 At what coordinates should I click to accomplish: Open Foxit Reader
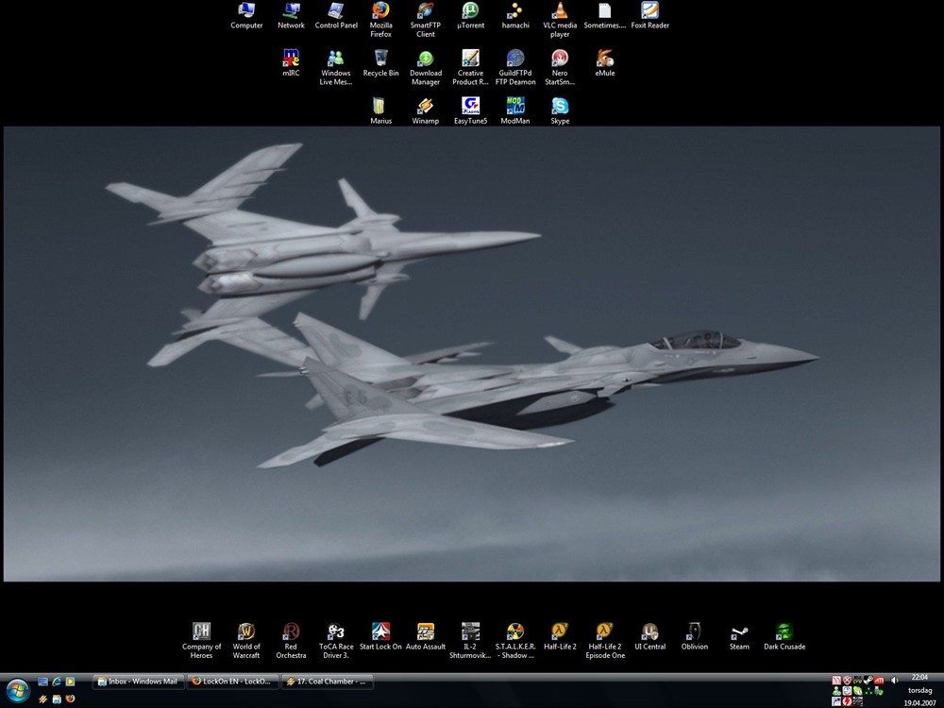point(649,9)
